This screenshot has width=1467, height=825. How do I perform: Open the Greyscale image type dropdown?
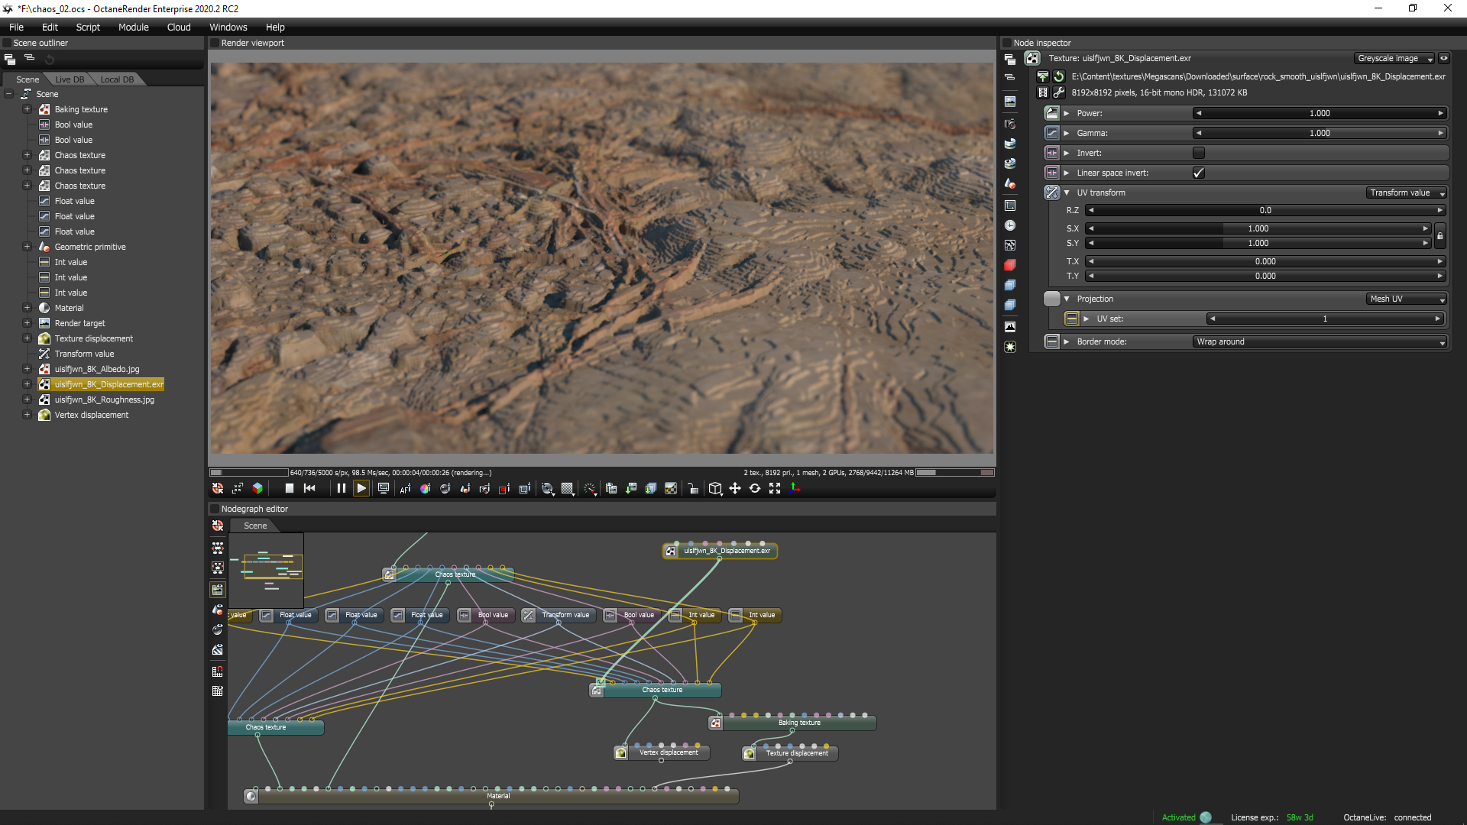[1394, 58]
